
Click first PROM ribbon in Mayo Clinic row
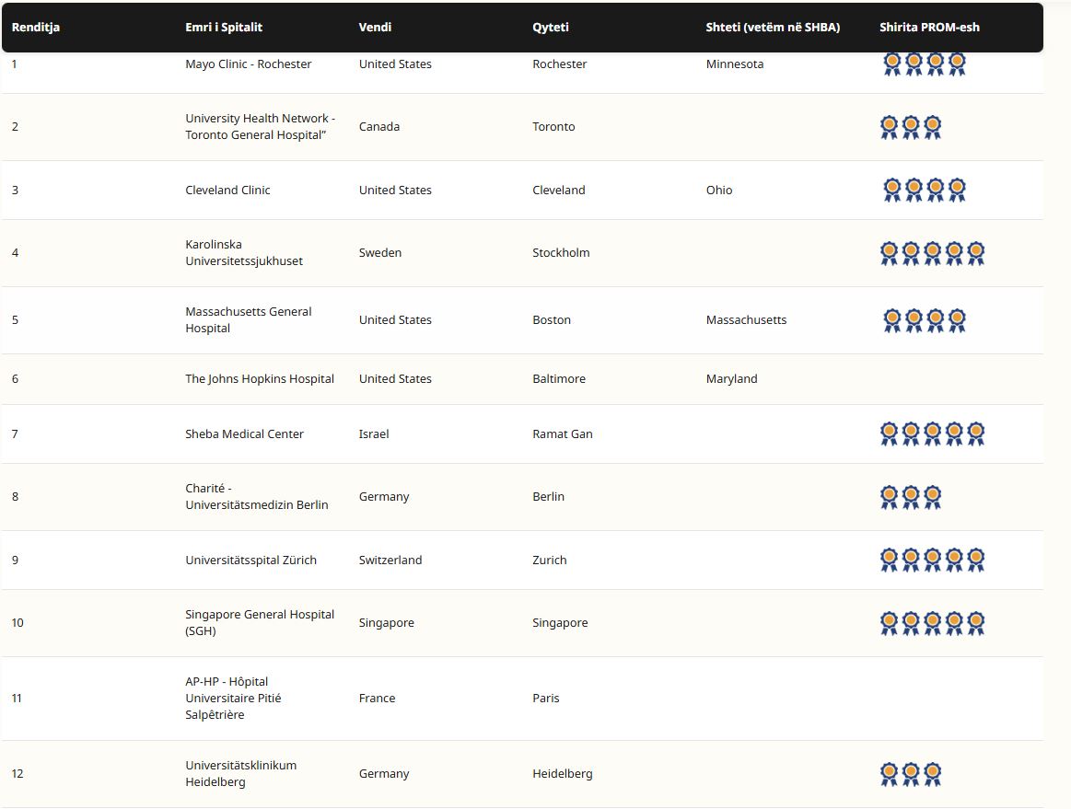891,64
